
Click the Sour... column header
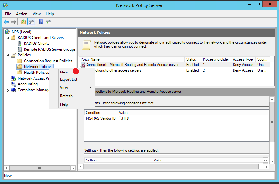tap(263, 59)
